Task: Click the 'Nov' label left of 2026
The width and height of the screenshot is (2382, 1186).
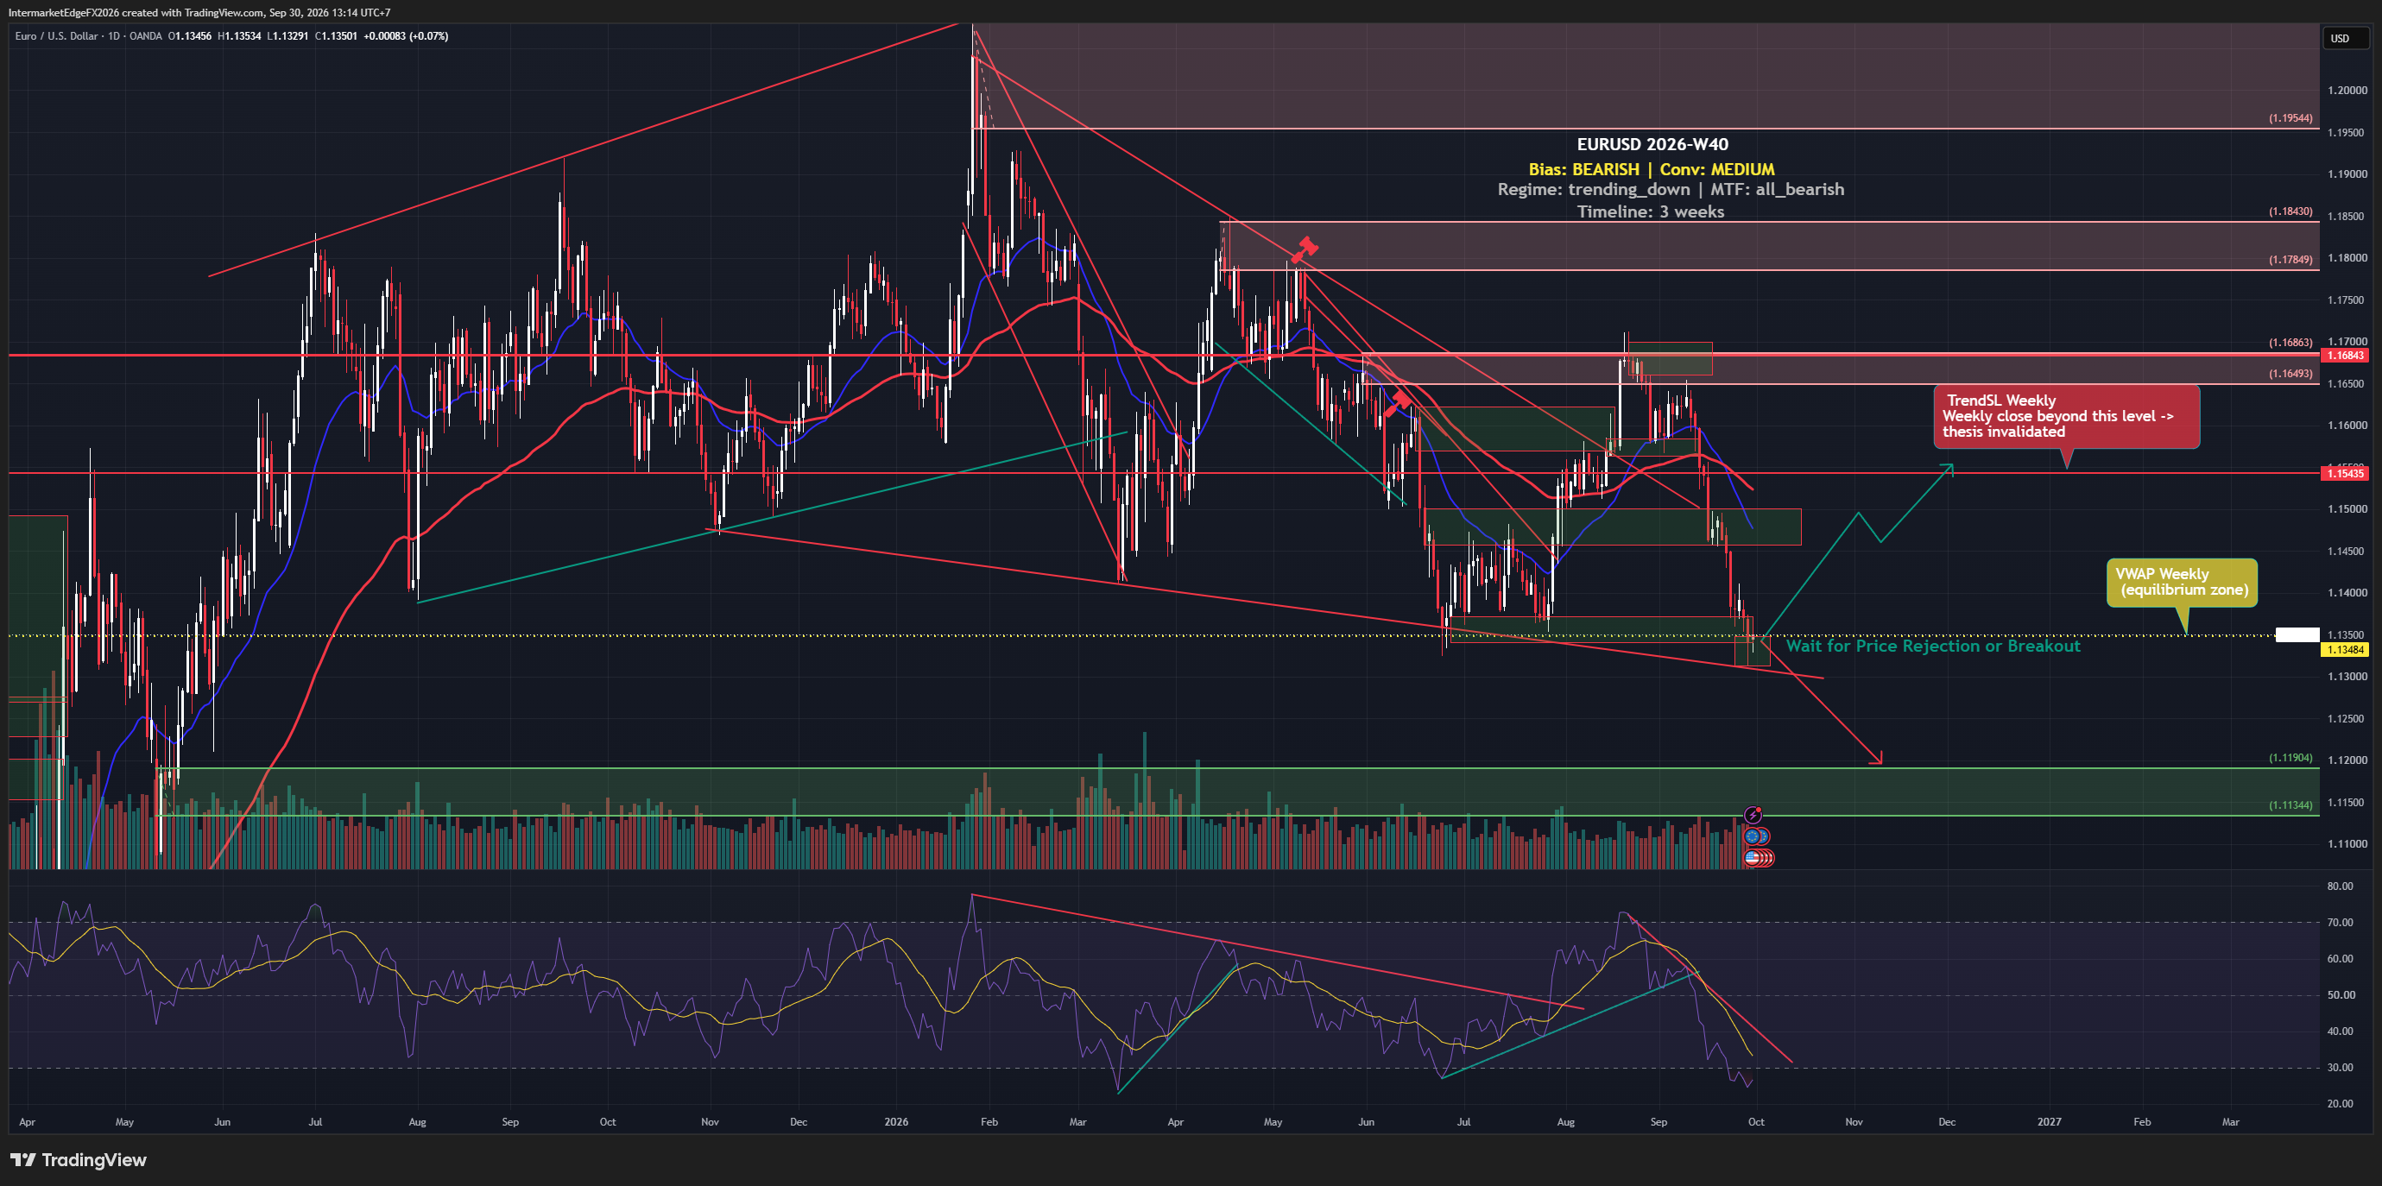Action: click(711, 1122)
